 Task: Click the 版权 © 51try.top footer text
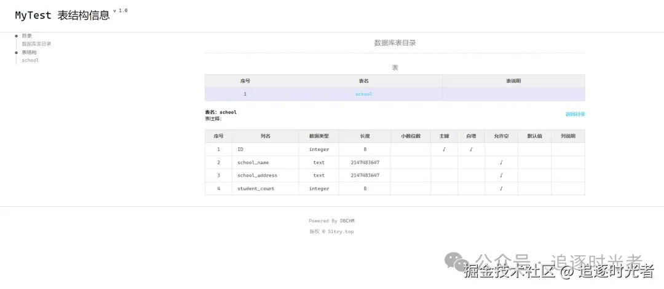331,231
